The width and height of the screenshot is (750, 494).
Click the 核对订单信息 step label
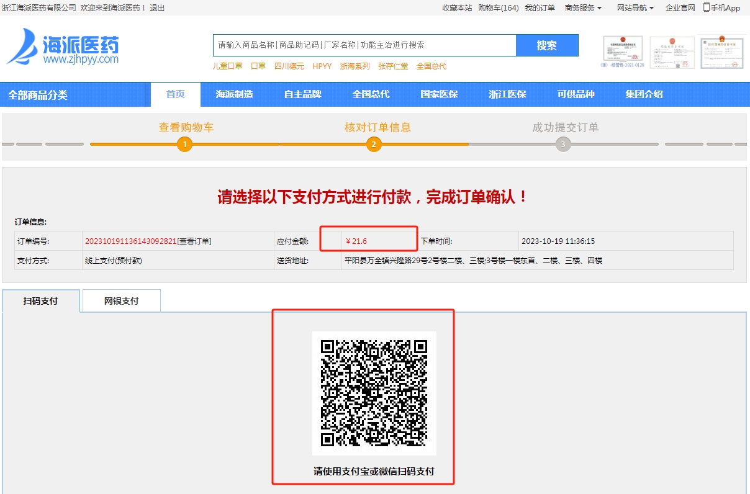[377, 127]
